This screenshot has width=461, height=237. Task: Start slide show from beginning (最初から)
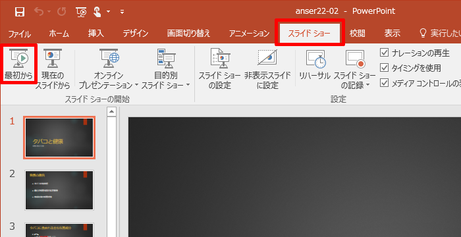pyautogui.click(x=18, y=64)
